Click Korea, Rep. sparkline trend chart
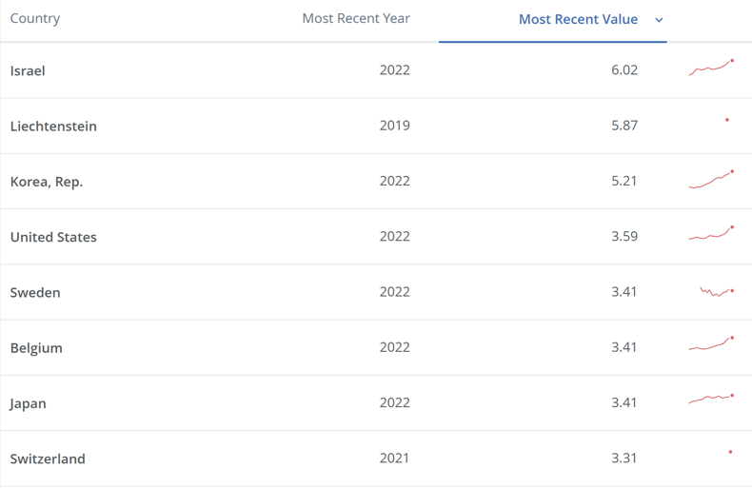This screenshot has height=488, width=752. [711, 180]
